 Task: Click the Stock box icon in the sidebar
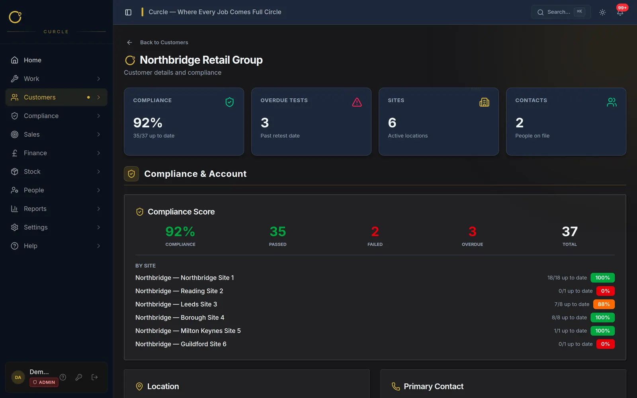tap(15, 172)
